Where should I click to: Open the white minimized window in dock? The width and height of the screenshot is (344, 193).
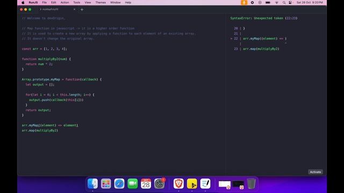tap(225, 184)
